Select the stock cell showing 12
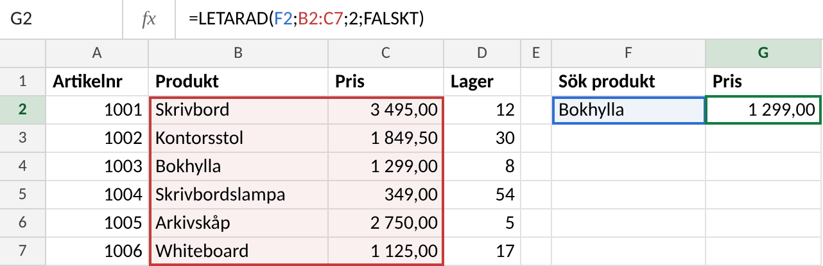Image resolution: width=823 pixels, height=266 pixels. [482, 110]
